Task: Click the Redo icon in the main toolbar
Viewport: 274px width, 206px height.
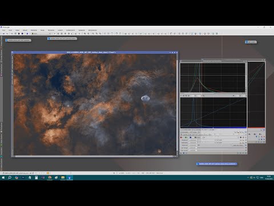Action: [7, 34]
